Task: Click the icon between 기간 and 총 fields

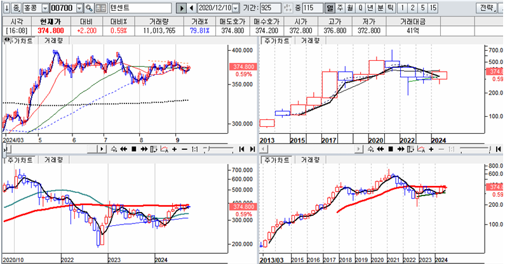Action: point(288,8)
